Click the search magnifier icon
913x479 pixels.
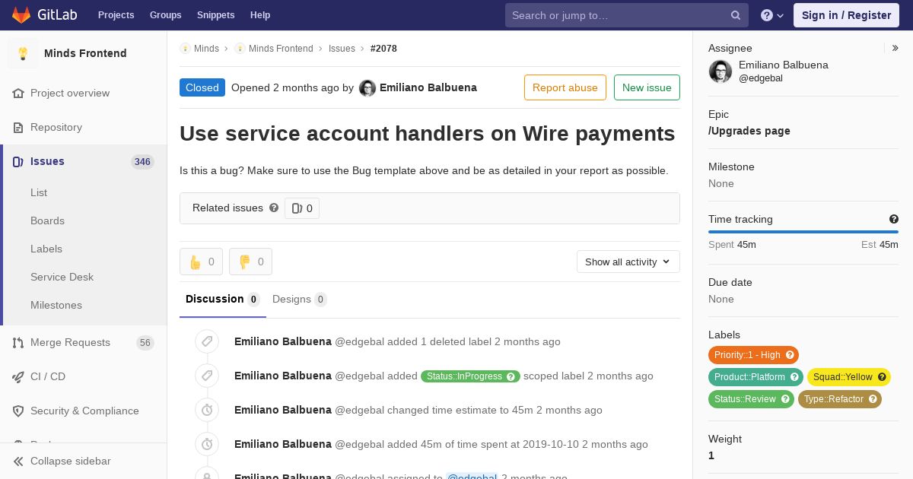(736, 15)
